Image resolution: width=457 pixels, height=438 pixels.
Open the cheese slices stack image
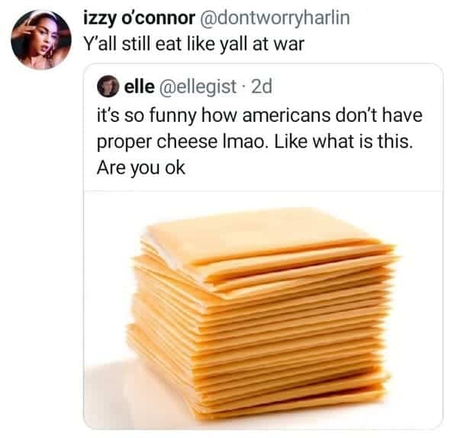point(263,310)
